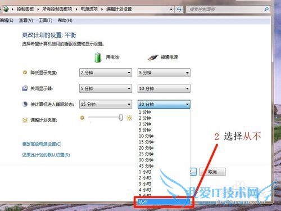The image size is (281, 211).
Task: Select 20 分钟 in the dropdown list
Action: (164, 148)
